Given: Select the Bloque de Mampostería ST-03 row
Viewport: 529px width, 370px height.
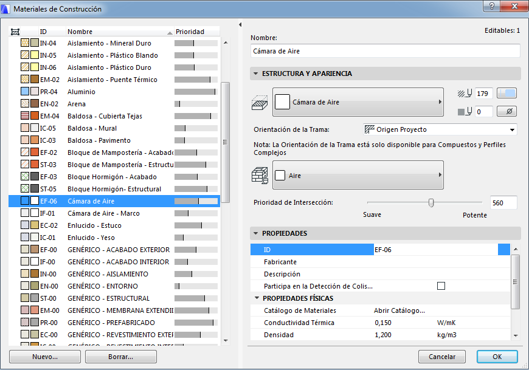Looking at the screenshot, I should (x=114, y=165).
